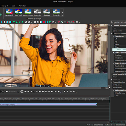This screenshot has height=126, width=126.
Task: Collapse the Image object settings section
Action: tap(112, 74)
